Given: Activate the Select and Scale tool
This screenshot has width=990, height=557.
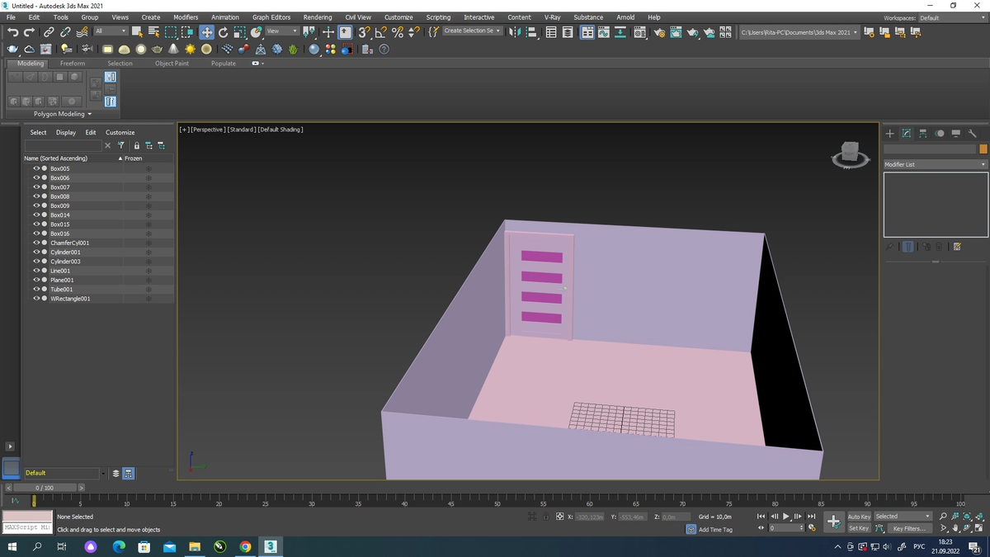Looking at the screenshot, I should [239, 32].
